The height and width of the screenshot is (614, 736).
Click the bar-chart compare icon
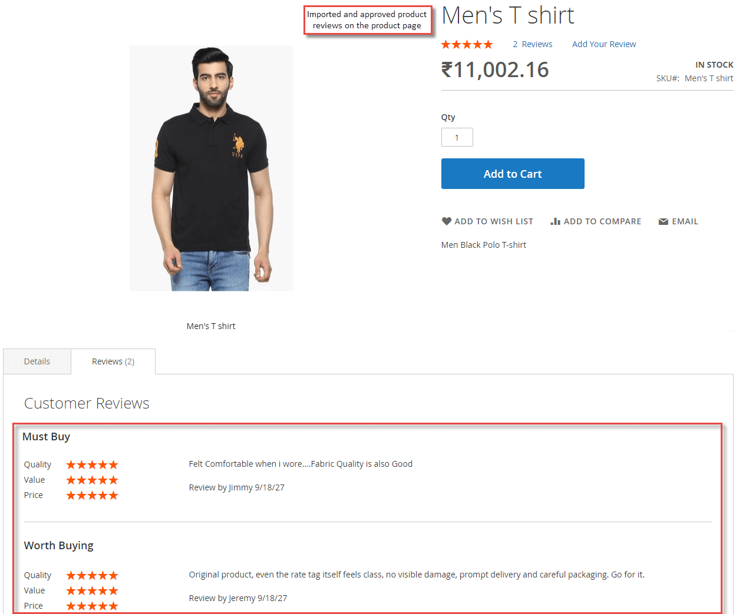point(555,221)
